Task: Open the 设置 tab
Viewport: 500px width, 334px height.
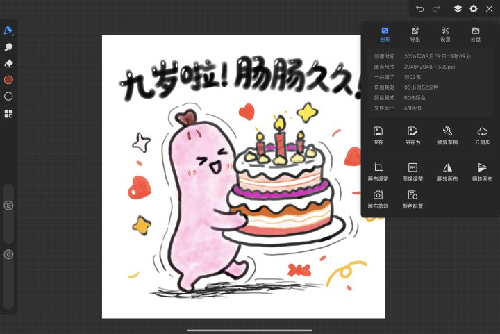Action: click(x=445, y=35)
